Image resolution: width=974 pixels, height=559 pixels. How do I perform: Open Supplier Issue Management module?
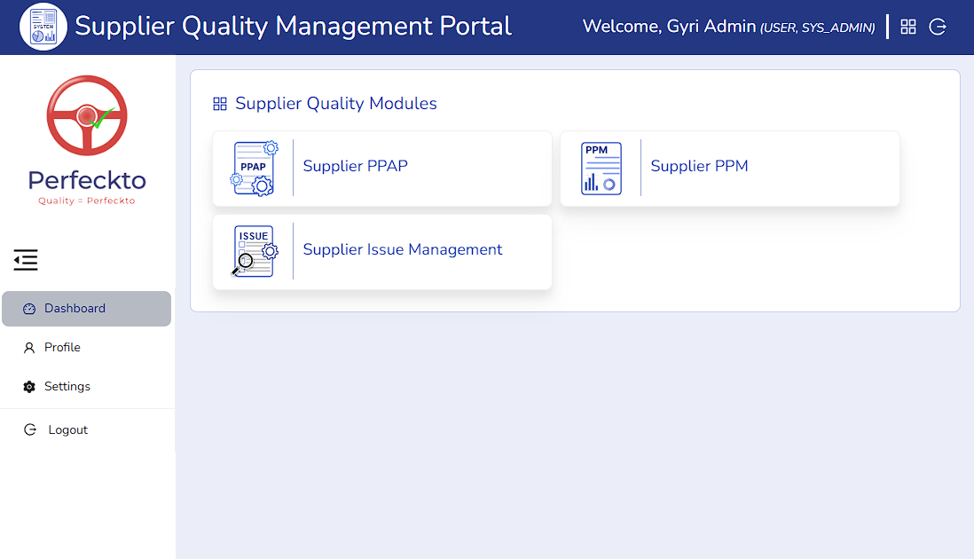coord(382,252)
